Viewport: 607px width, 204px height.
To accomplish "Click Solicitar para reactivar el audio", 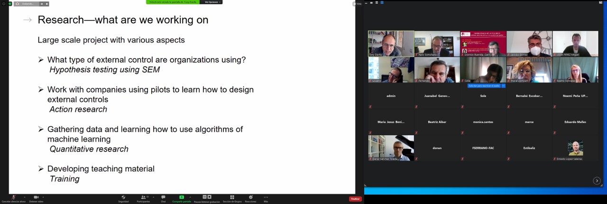I will pyautogui.click(x=484, y=86).
